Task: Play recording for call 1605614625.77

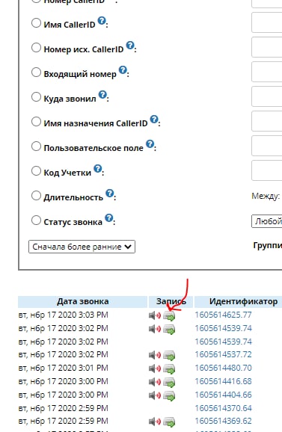Action: click(155, 315)
